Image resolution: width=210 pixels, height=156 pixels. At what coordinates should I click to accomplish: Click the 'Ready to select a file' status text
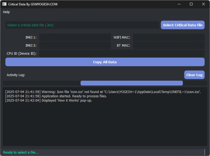point(21,152)
